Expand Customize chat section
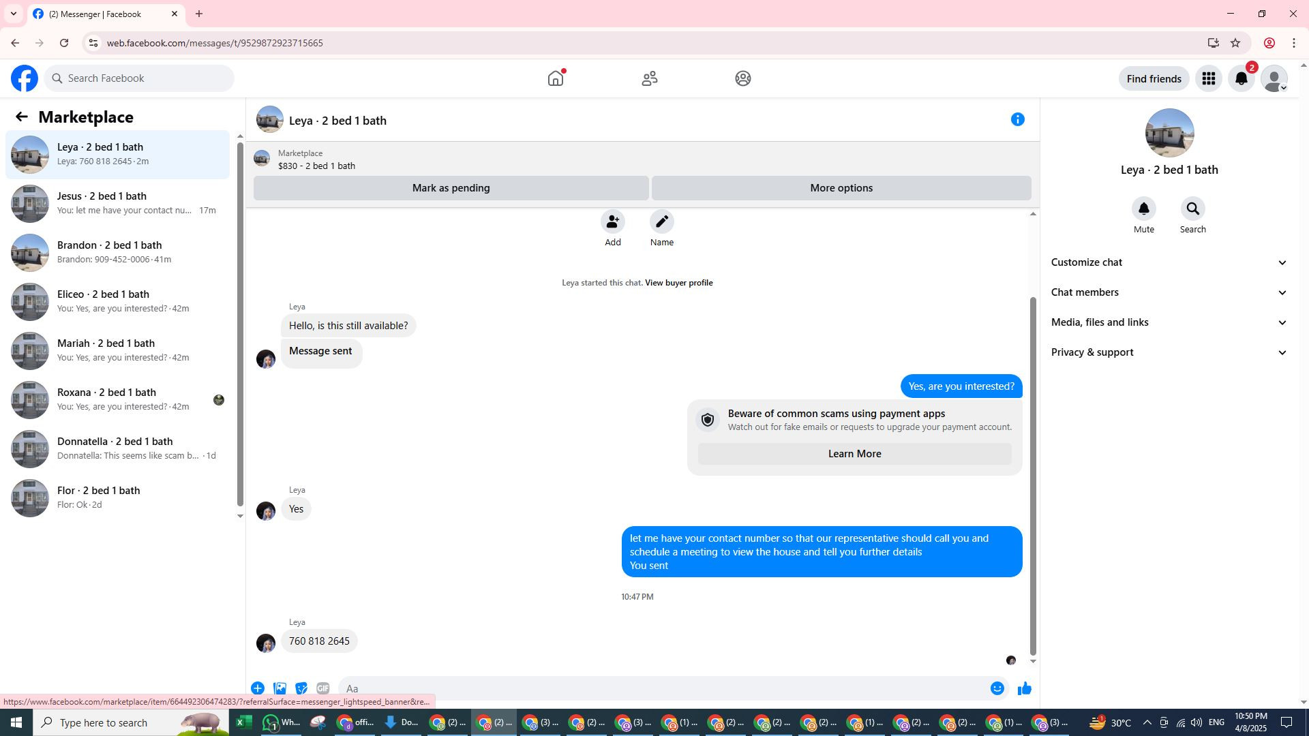Screen dimensions: 1309x736 [x=1169, y=262]
